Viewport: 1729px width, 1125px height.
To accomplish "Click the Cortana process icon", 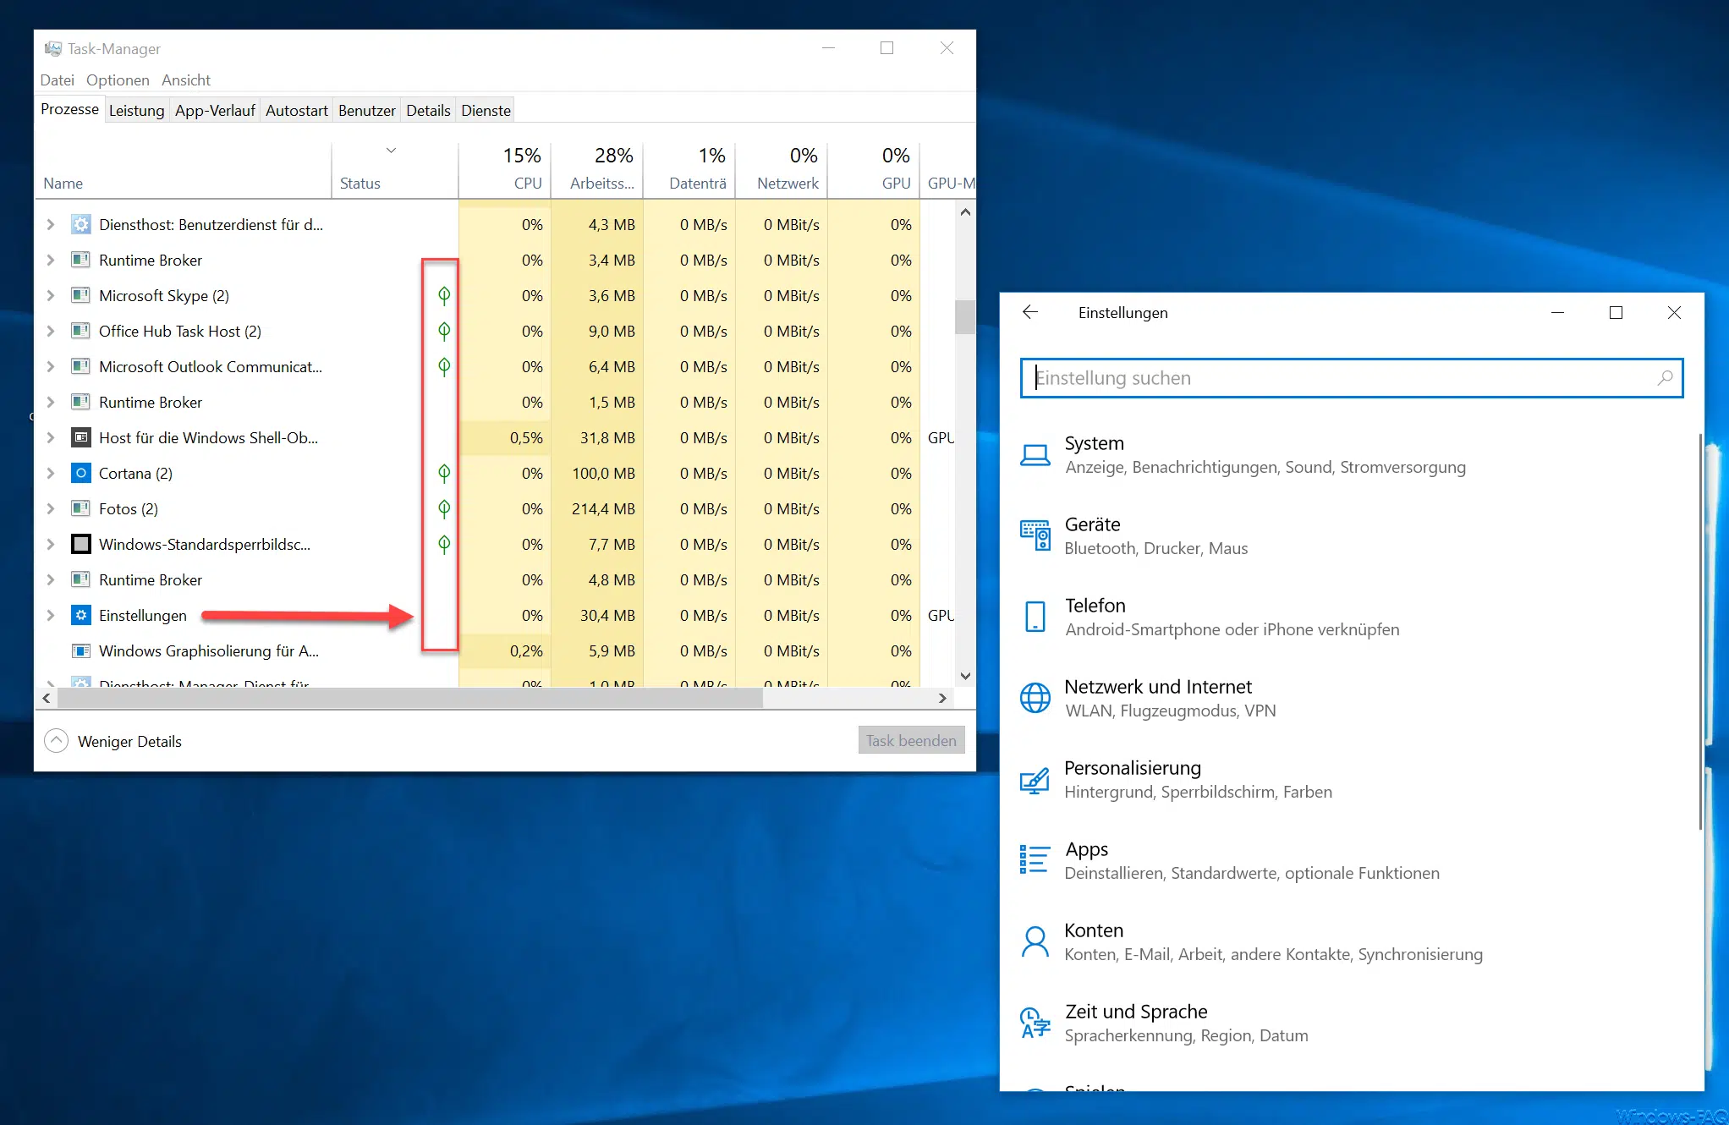I will (x=80, y=473).
